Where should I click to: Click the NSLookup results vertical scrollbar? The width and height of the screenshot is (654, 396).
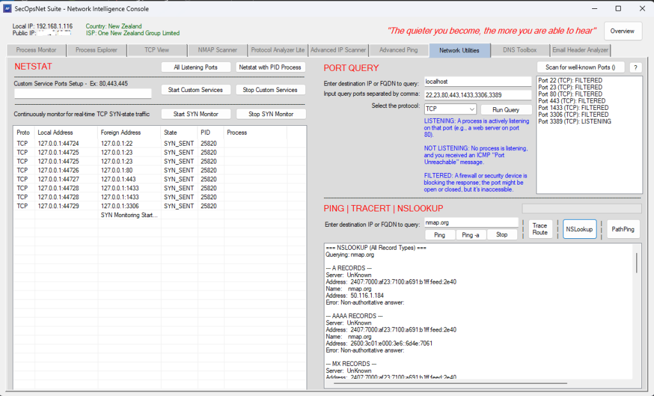pos(635,262)
